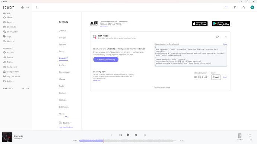
Task: Open Storage settings tab
Action: pyautogui.click(x=62, y=37)
